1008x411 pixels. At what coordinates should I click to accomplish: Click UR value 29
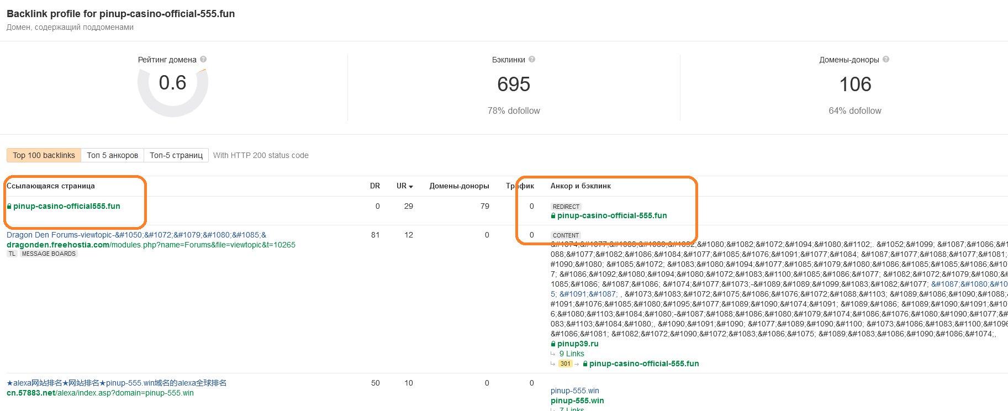pyautogui.click(x=409, y=206)
